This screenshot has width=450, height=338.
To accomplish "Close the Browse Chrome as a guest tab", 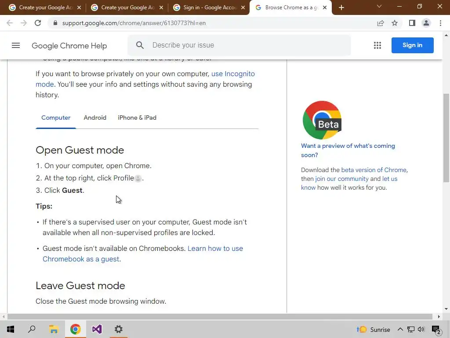I will tap(325, 8).
